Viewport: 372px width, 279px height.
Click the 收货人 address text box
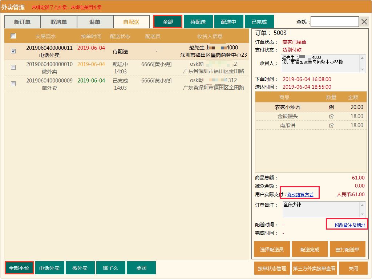point(323,63)
